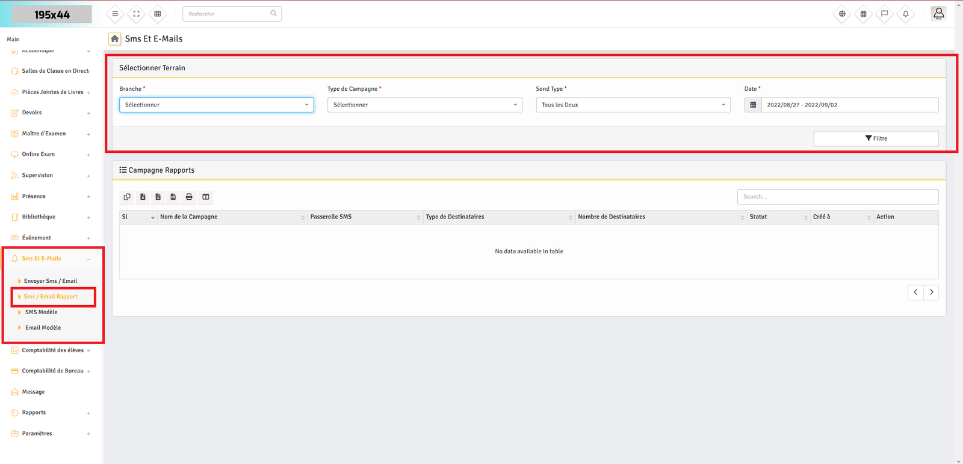
Task: Print the Campagne Rapports table
Action: [189, 197]
